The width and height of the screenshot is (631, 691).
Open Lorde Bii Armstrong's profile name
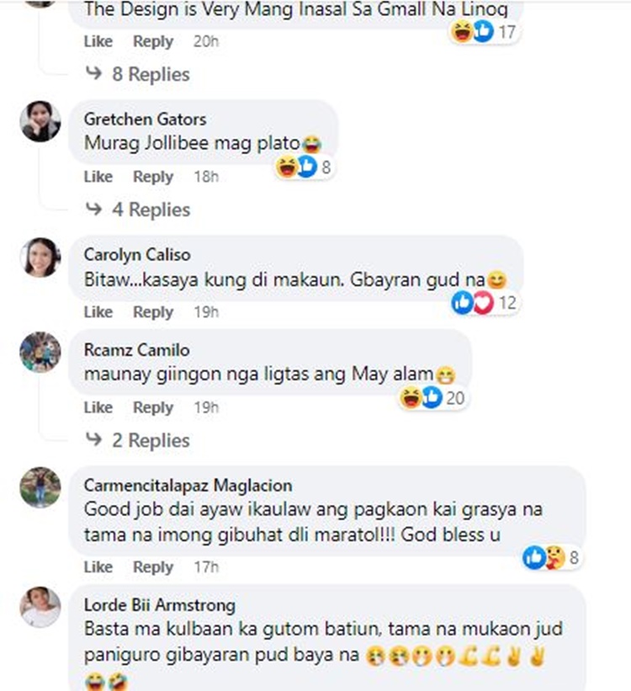[x=160, y=605]
